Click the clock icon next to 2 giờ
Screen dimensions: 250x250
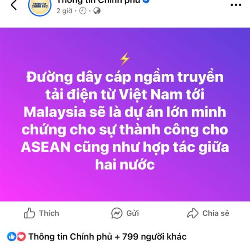click(x=83, y=11)
